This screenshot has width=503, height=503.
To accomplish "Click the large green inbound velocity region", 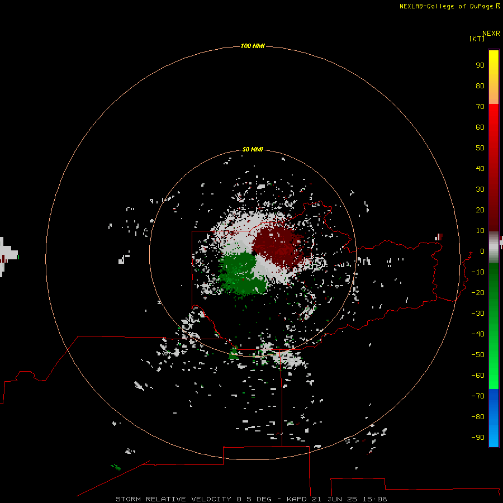I will 242,273.
